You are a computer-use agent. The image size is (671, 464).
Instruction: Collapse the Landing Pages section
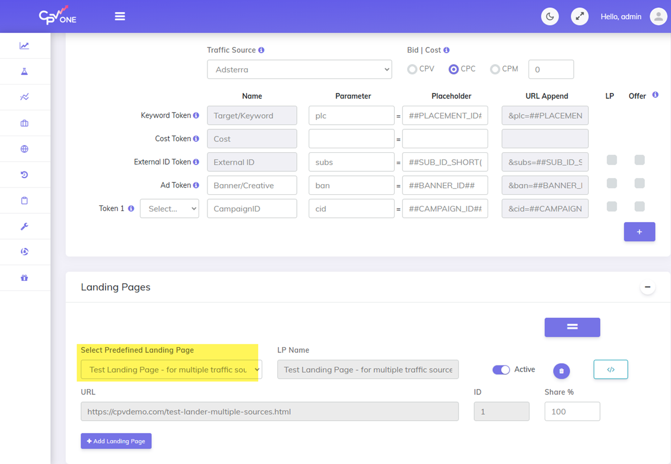coord(648,287)
